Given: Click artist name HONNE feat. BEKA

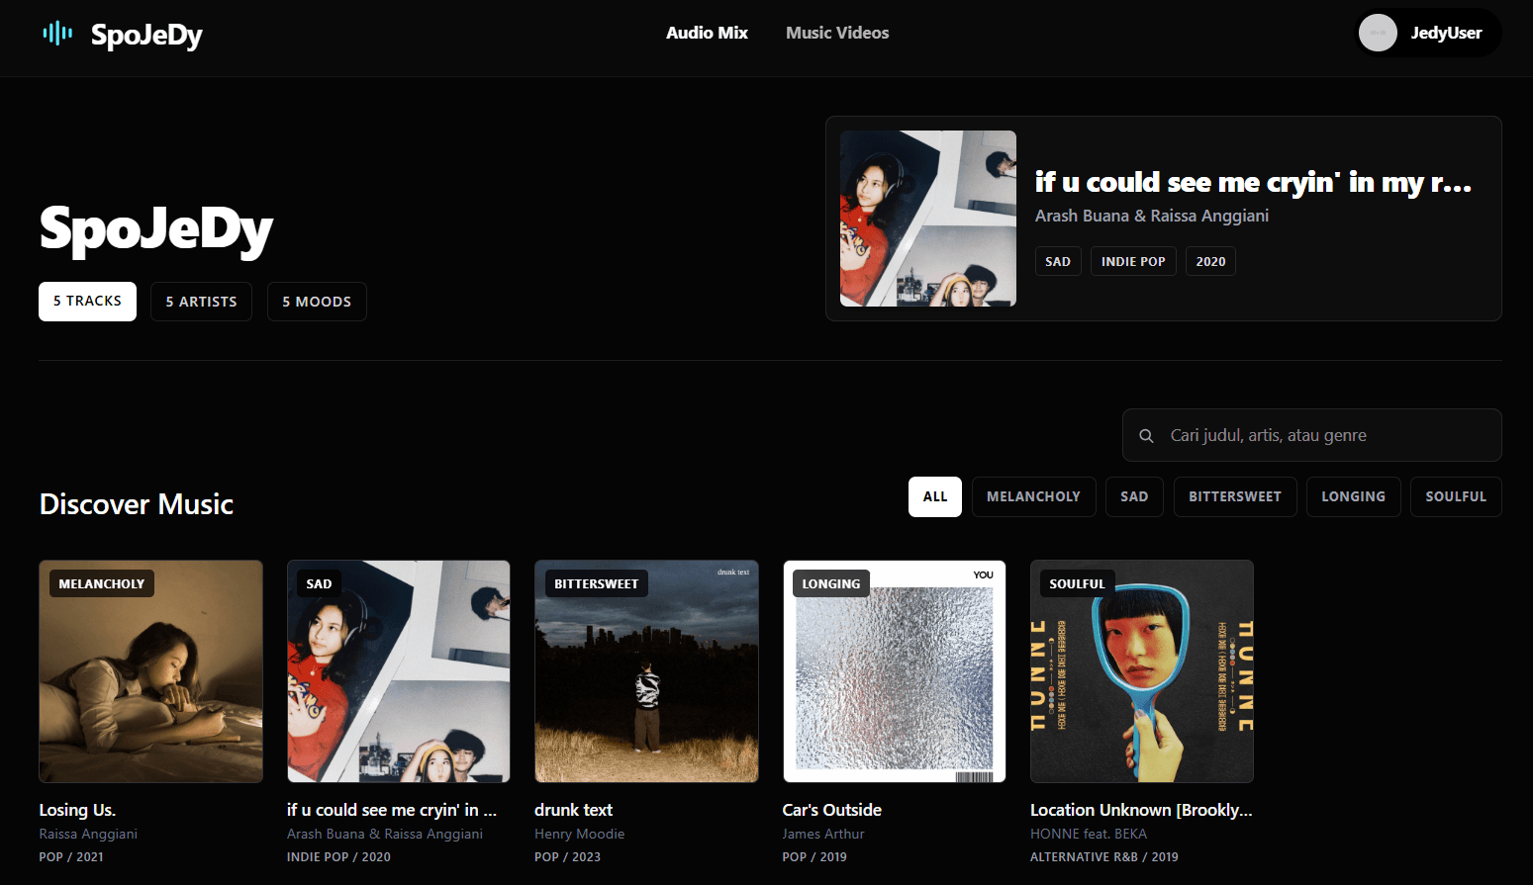Looking at the screenshot, I should [x=1089, y=834].
